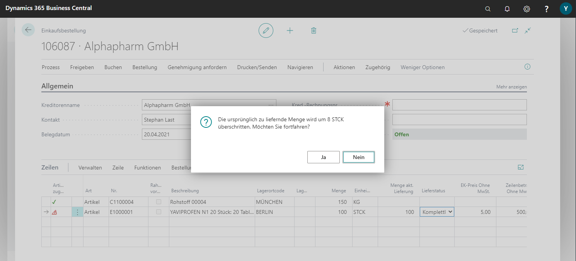
Task: Switch to edit mode with pencil icon
Action: 266,31
